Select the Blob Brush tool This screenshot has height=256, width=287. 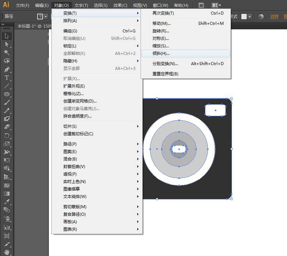coord(7,119)
